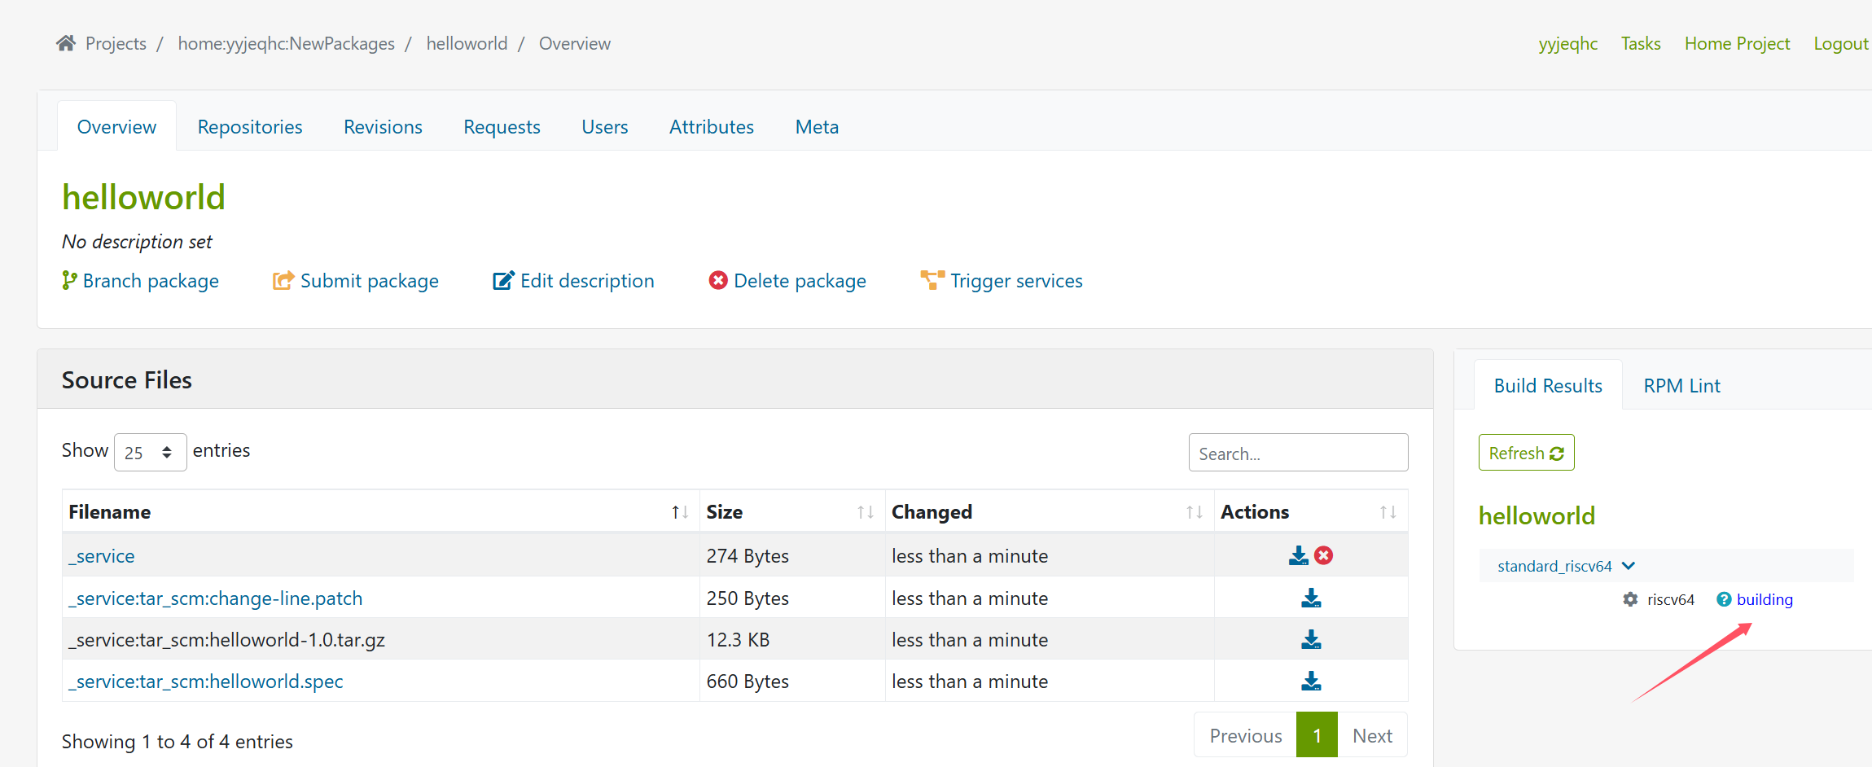Viewport: 1872px width, 767px height.
Task: Click the Delete package link
Action: pyautogui.click(x=799, y=281)
